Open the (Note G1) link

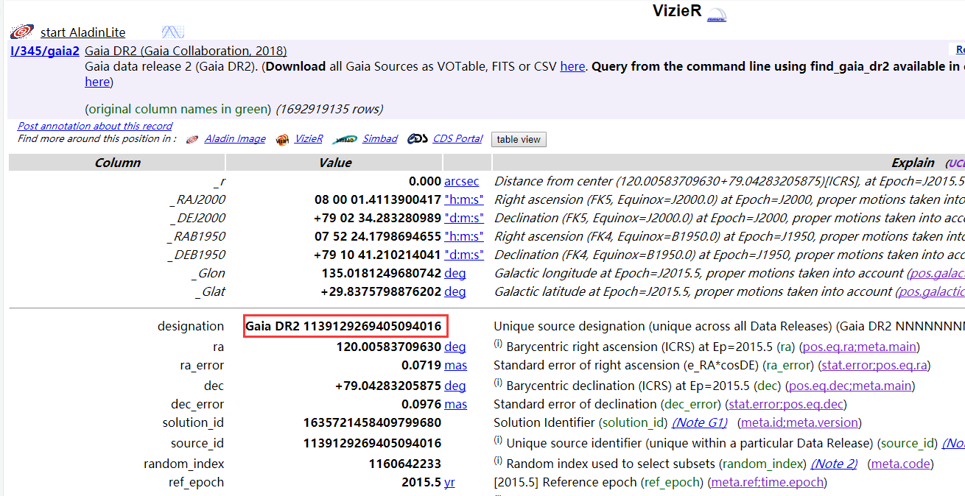point(699,422)
